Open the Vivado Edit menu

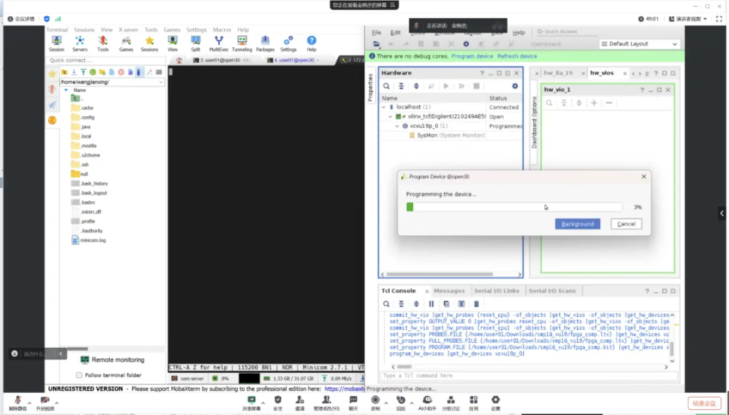(x=395, y=33)
